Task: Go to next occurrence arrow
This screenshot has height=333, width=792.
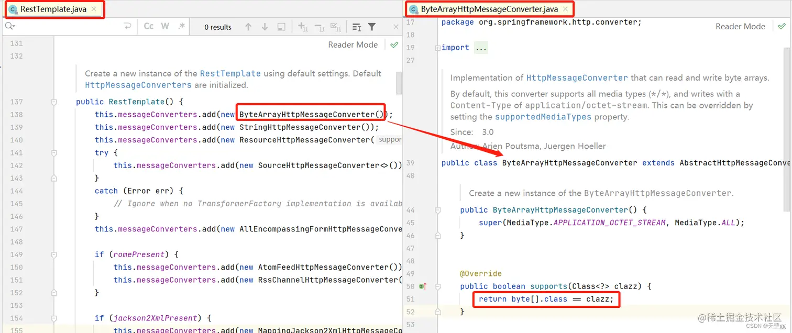Action: (x=265, y=27)
